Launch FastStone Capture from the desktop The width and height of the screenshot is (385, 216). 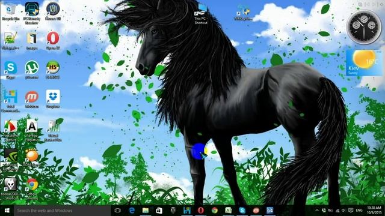10,131
